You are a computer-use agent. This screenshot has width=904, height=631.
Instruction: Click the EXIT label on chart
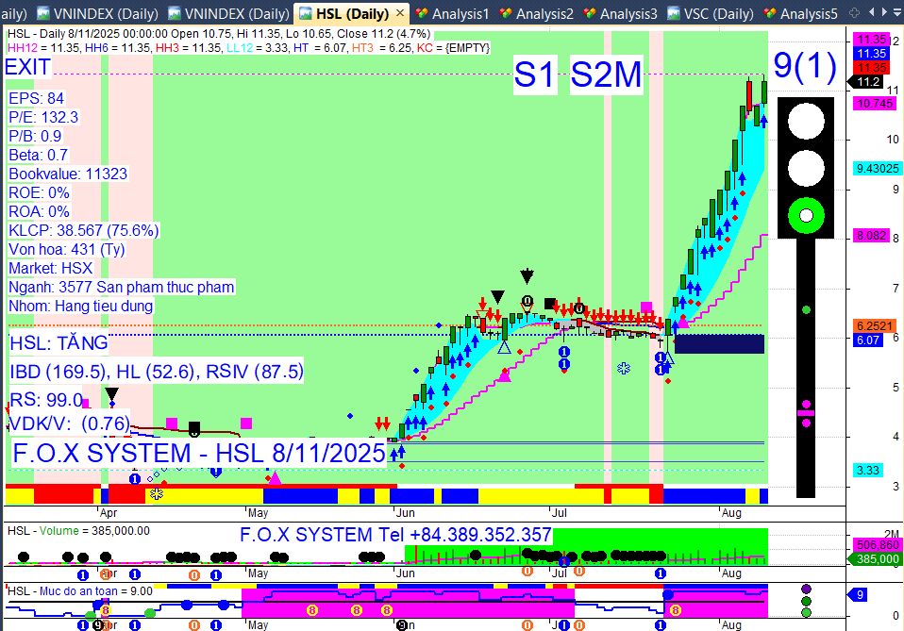click(27, 67)
